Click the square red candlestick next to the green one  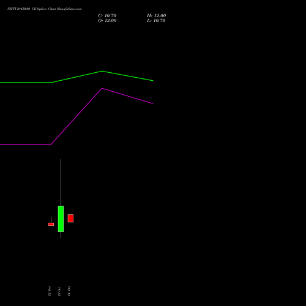pyautogui.click(x=70, y=218)
